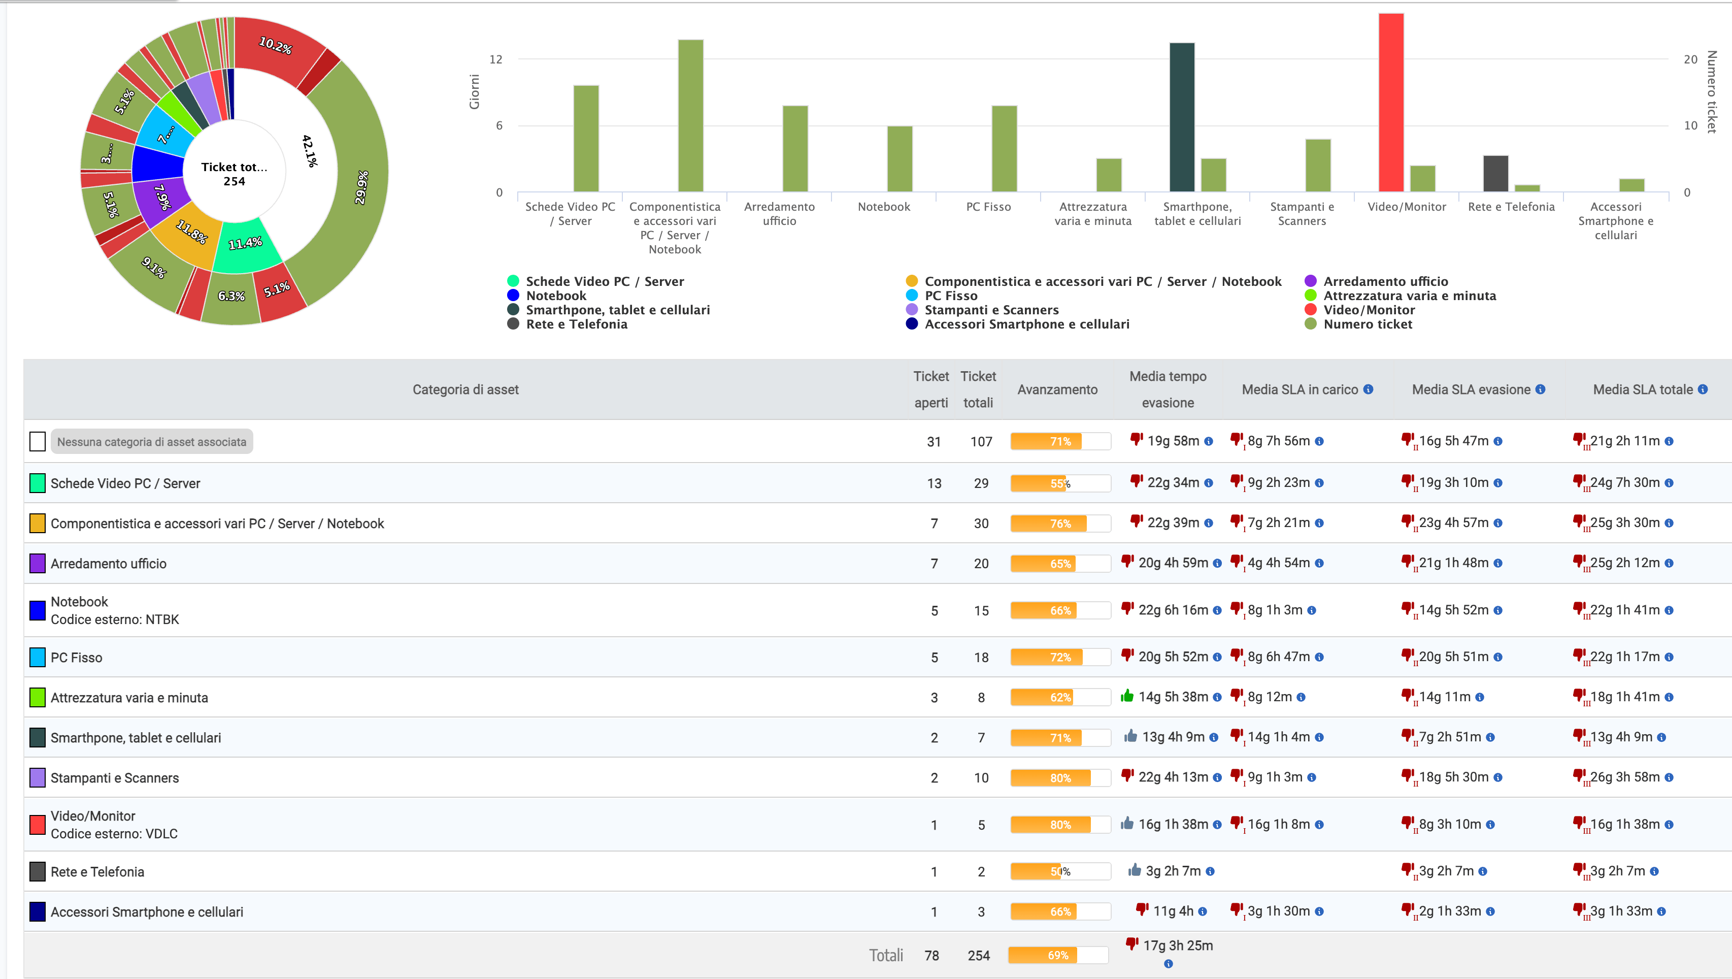
Task: Click the 29.9% outer donut segment
Action: 361,187
